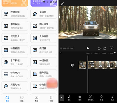Tap the forest truck video preview
This screenshot has width=117, height=103.
(x=88, y=23)
